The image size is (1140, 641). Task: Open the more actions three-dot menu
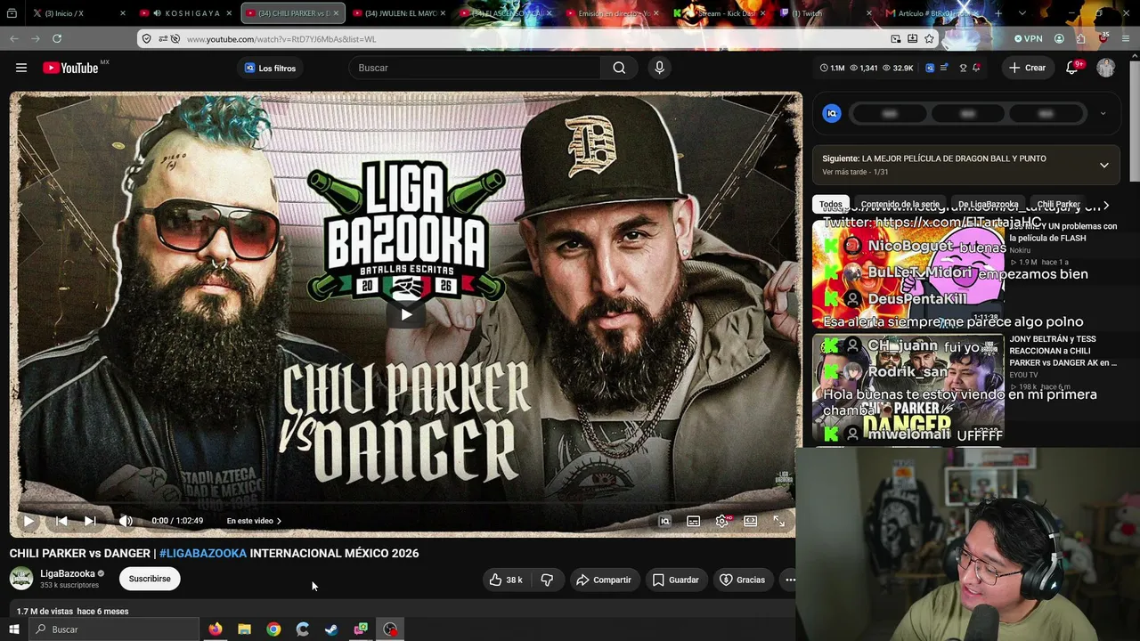(789, 580)
